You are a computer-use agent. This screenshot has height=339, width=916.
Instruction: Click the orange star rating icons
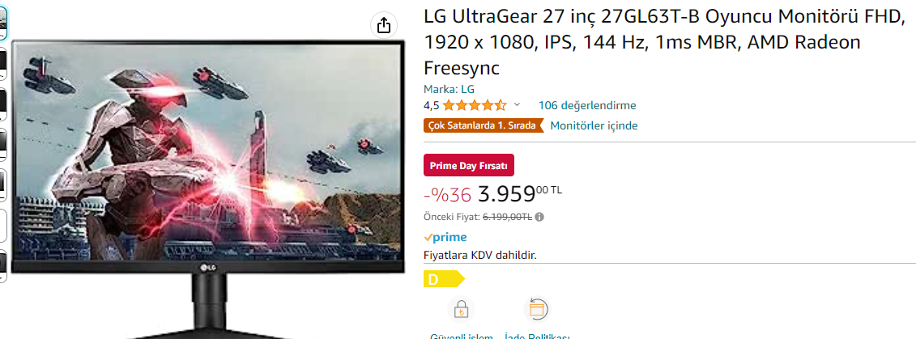[x=475, y=105]
